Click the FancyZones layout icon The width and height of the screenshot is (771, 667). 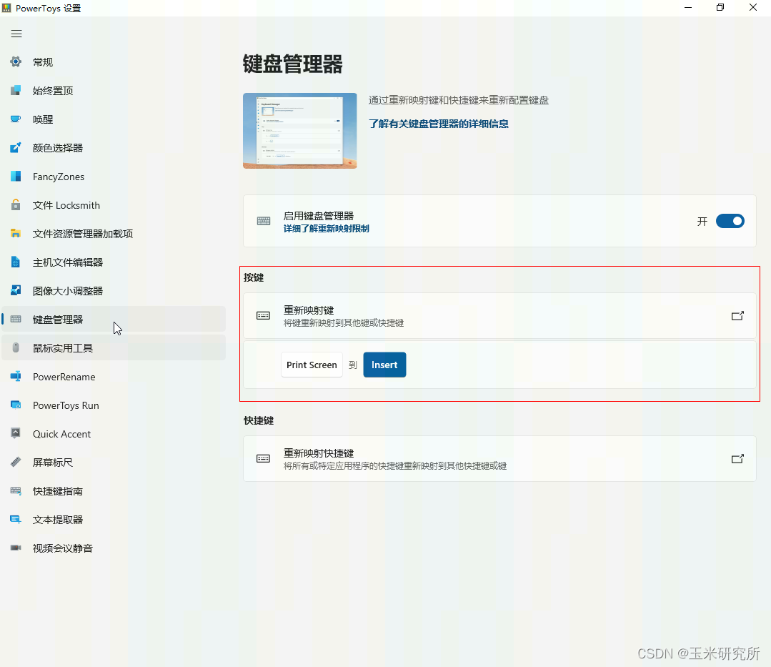tap(16, 176)
